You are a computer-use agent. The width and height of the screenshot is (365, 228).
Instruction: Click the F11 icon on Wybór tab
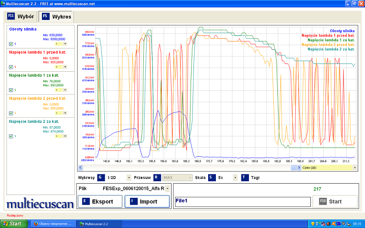[x=11, y=16]
